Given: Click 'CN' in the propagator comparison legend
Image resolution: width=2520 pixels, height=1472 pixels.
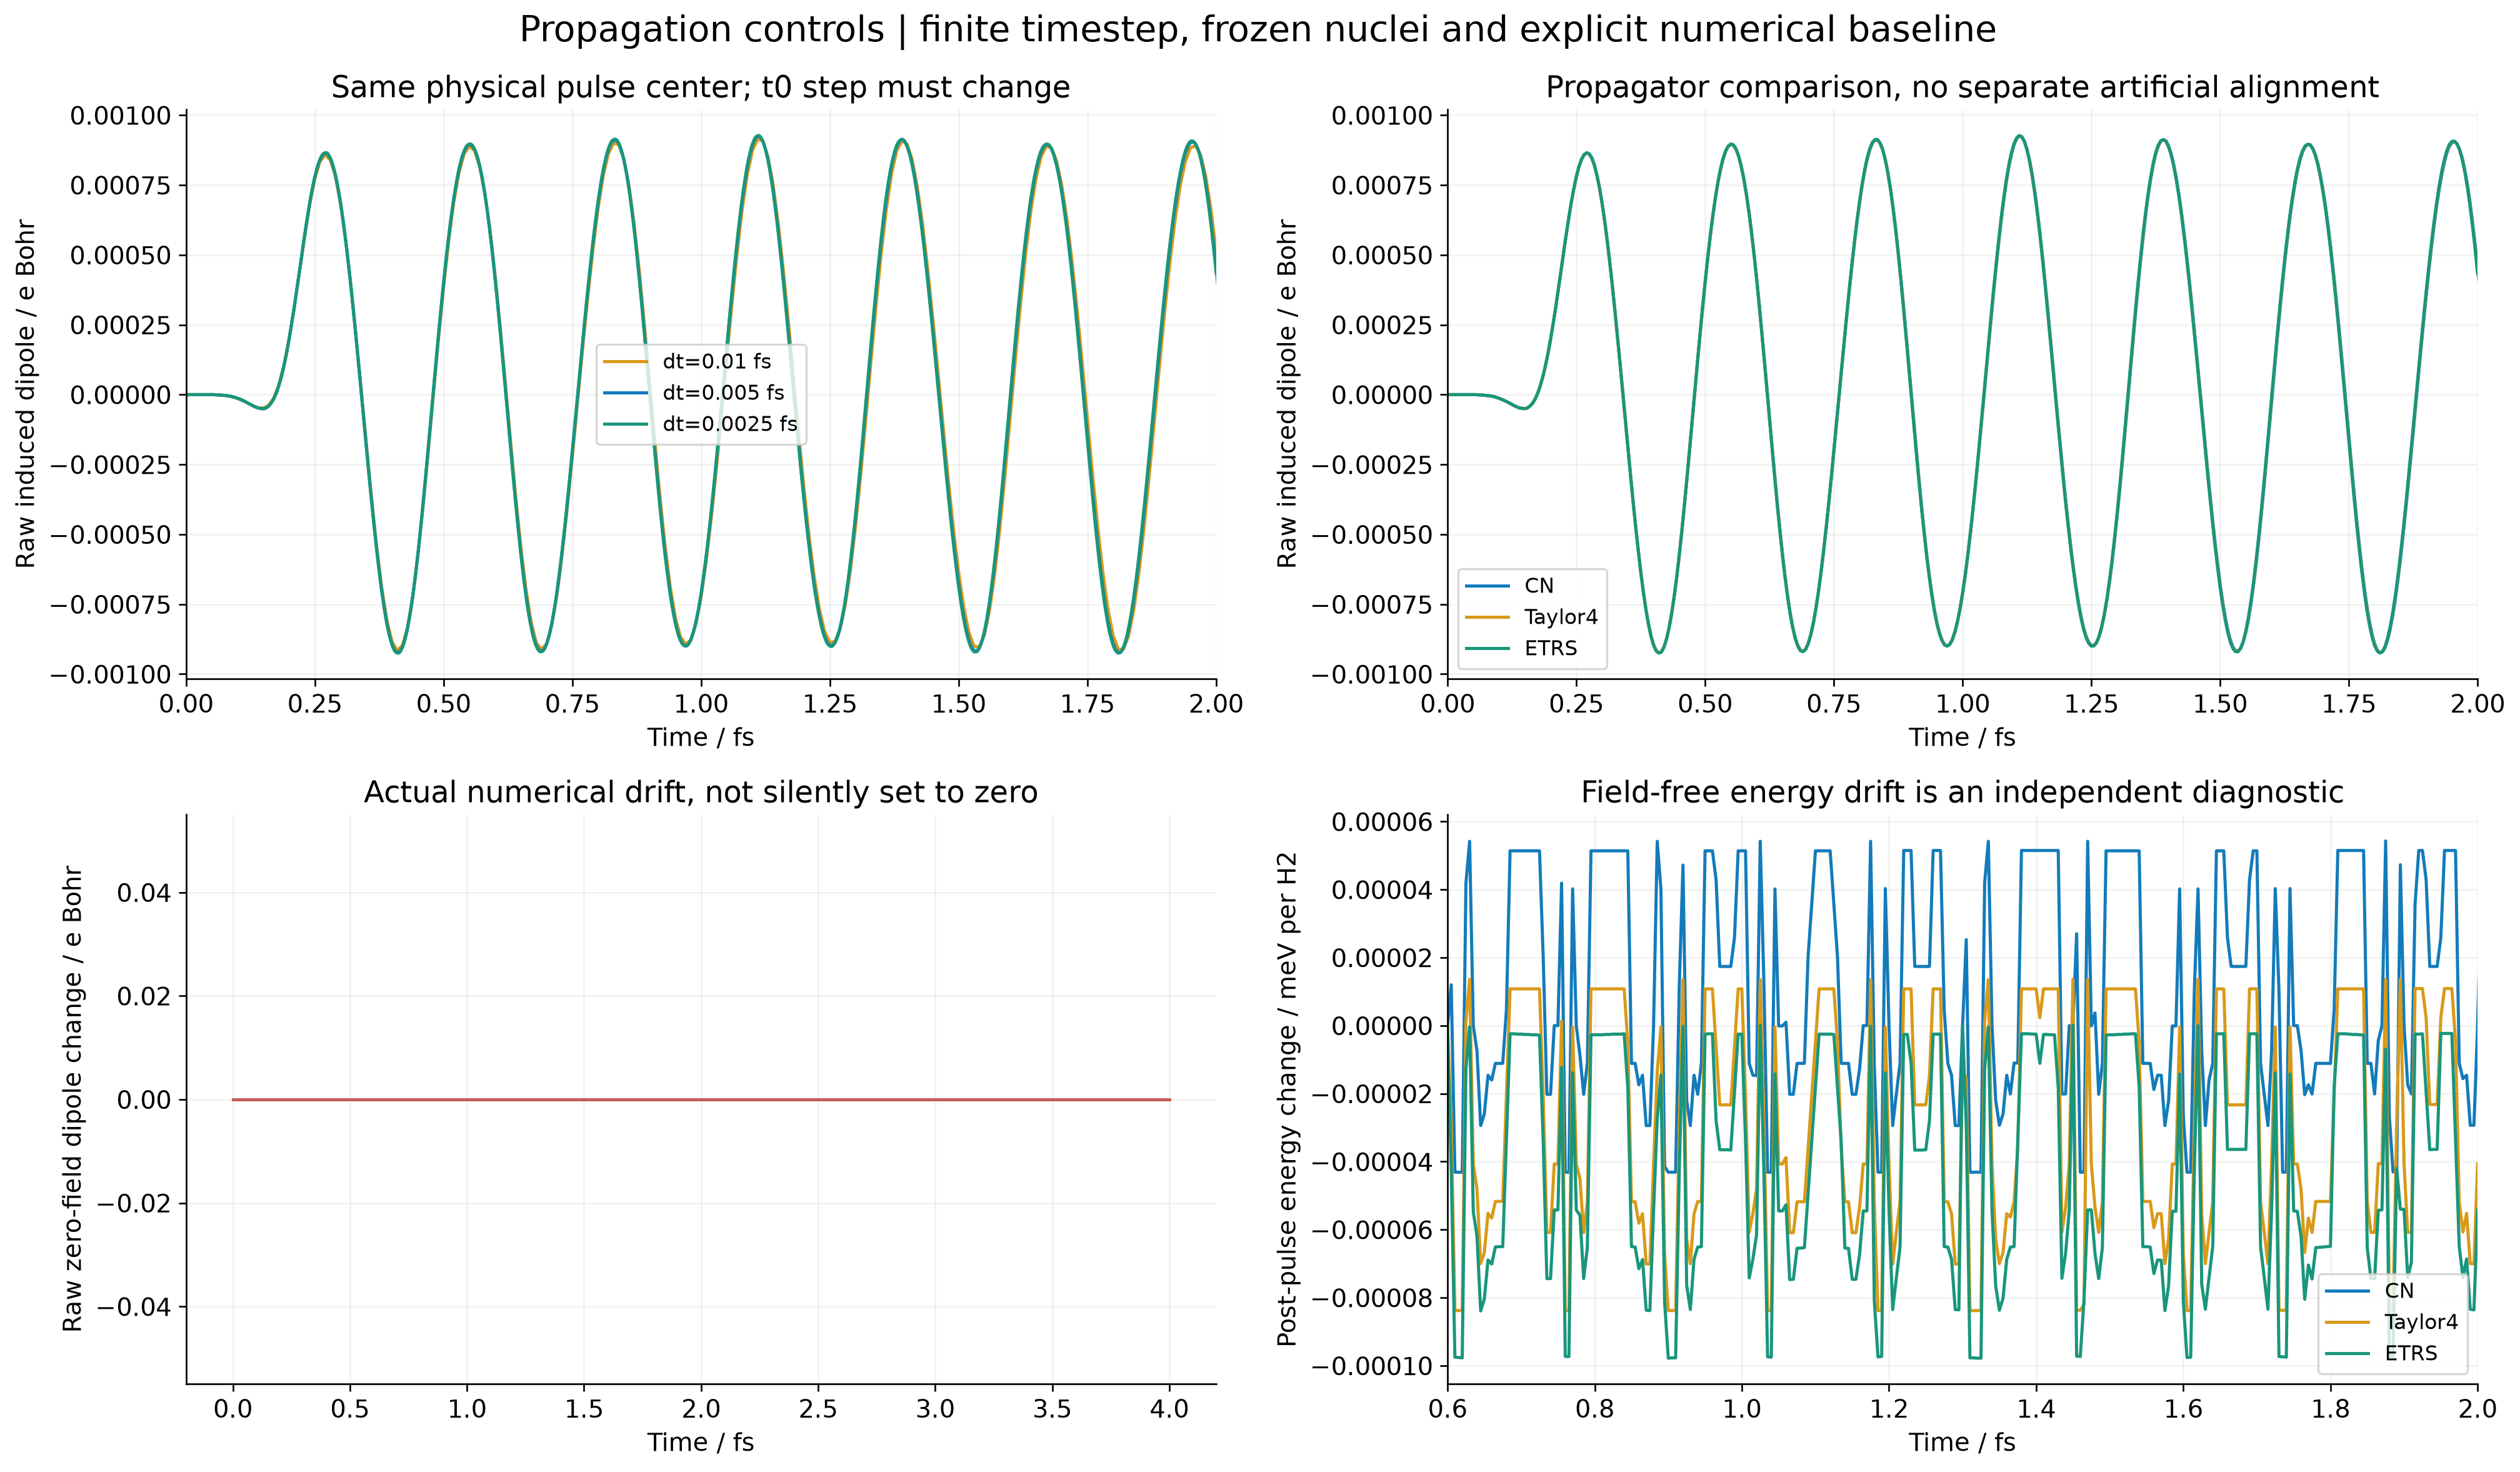Looking at the screenshot, I should pos(1539,586).
